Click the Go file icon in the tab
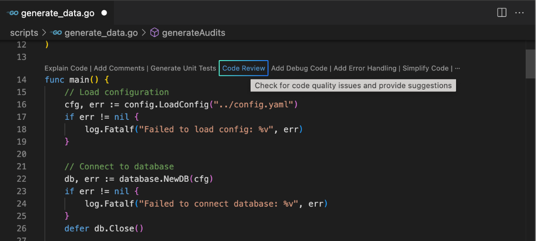This screenshot has width=536, height=241. point(13,13)
